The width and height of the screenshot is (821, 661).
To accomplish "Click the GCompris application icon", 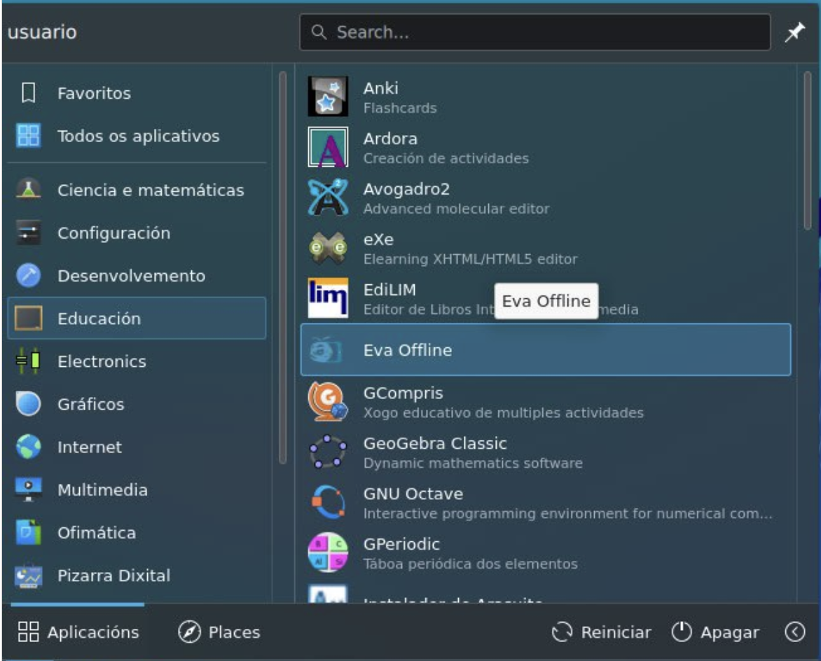I will pos(328,402).
